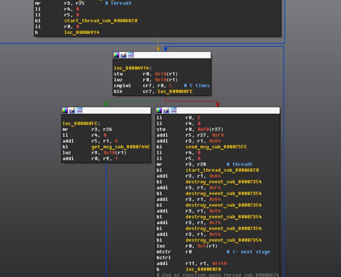This screenshot has height=277, width=341.
Task: Click the pencil edit icon on the send_msg block header
Action: (166, 110)
